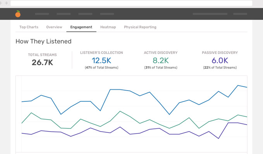Click the LISTENER'S COLLECTION label
Screen dimensions: 263x154
[101, 53]
